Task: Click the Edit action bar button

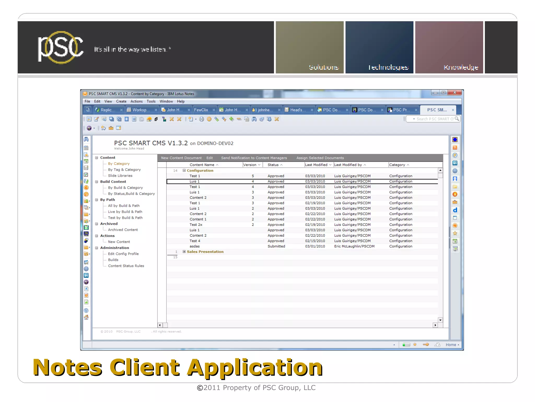Action: tap(210, 158)
